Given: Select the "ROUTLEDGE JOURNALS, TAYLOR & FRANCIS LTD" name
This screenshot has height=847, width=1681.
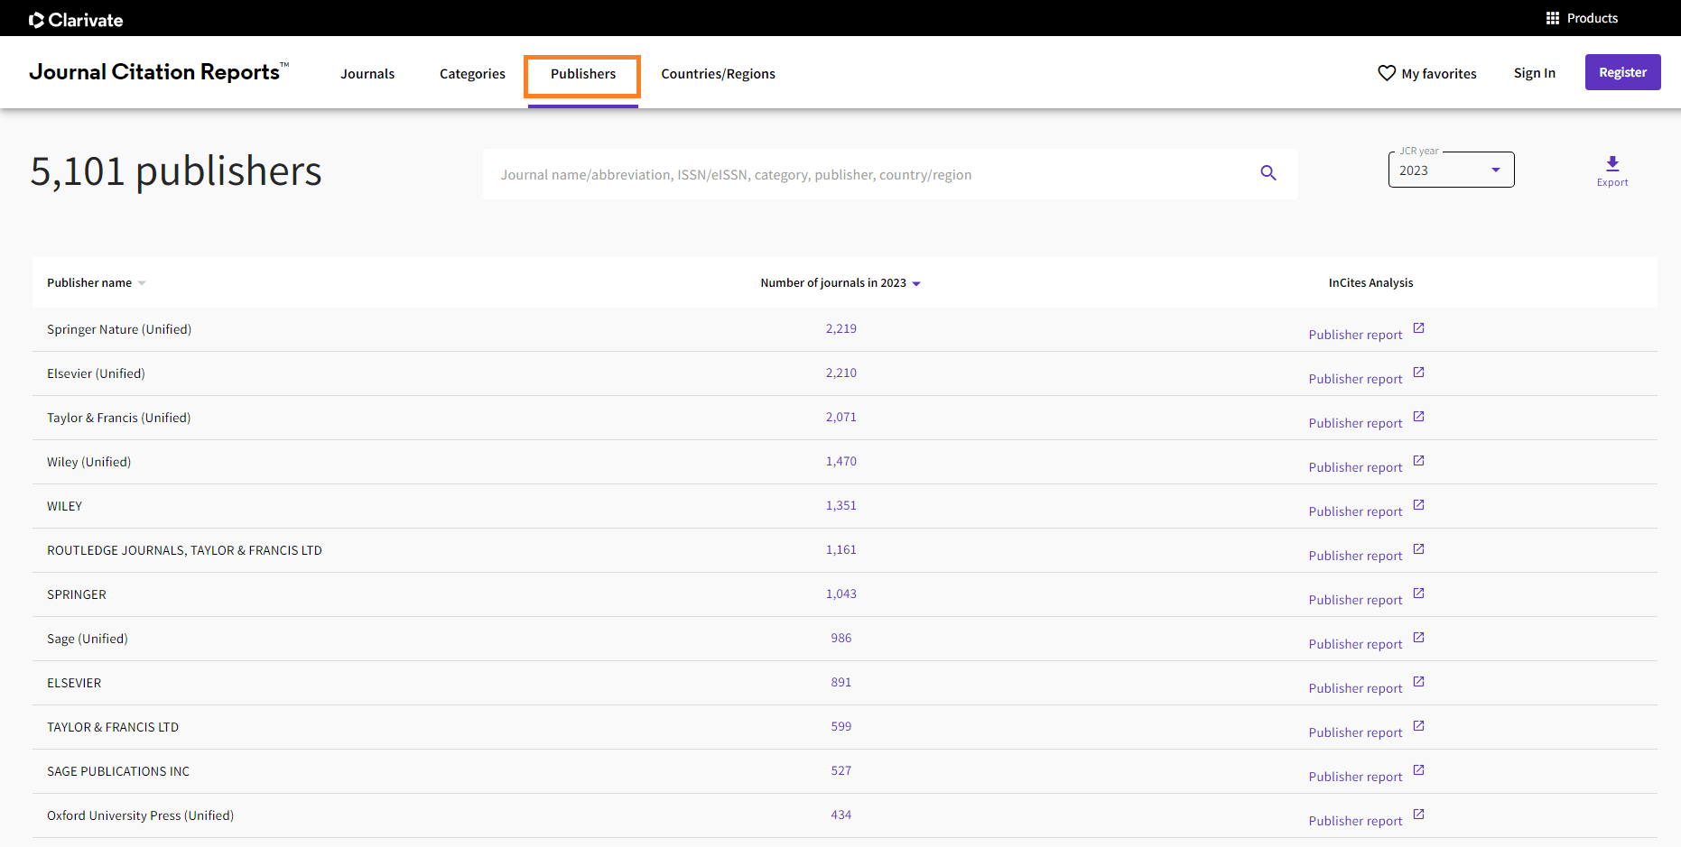Looking at the screenshot, I should click(x=184, y=550).
